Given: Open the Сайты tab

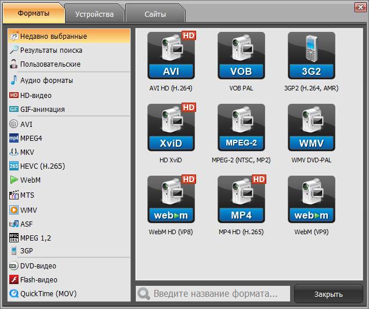Looking at the screenshot, I should 154,13.
